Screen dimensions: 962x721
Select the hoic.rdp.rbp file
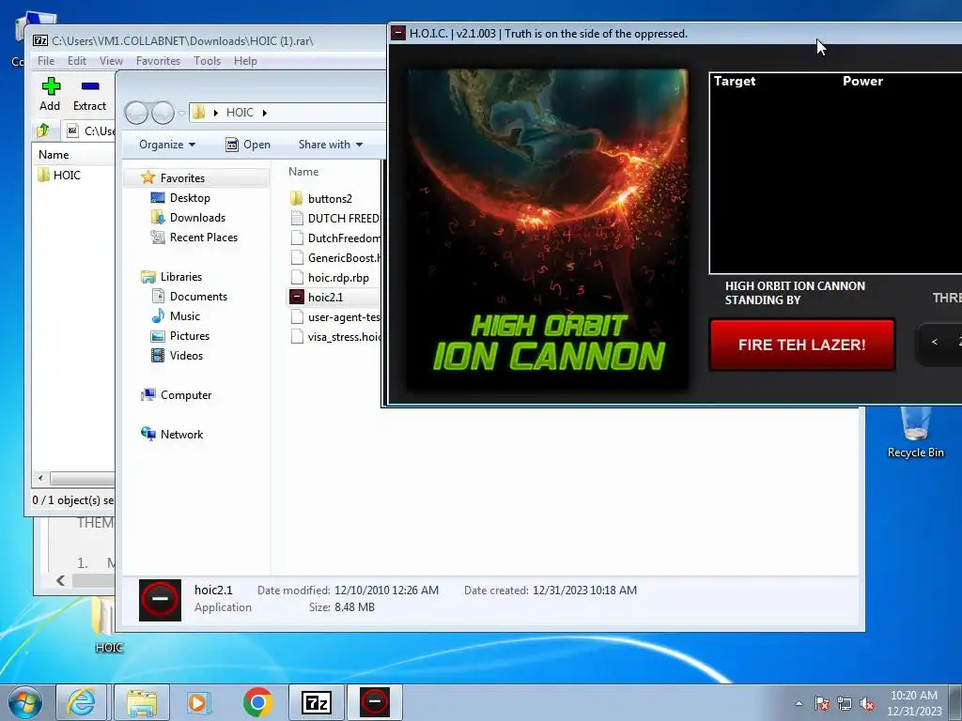(338, 278)
